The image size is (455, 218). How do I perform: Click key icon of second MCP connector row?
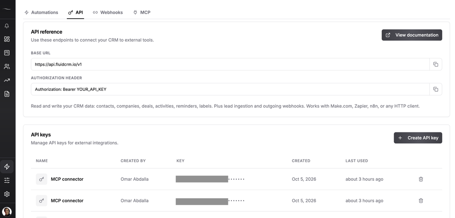pyautogui.click(x=41, y=201)
